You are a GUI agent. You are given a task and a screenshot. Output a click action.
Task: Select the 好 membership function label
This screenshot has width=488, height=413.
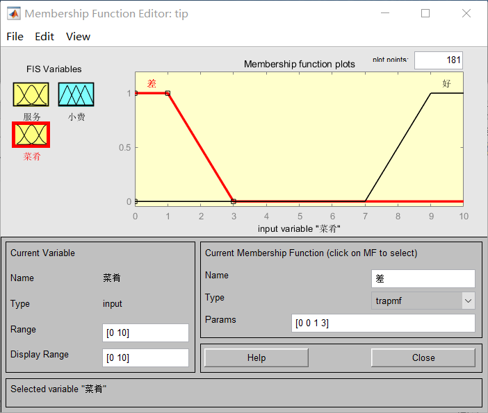[446, 83]
